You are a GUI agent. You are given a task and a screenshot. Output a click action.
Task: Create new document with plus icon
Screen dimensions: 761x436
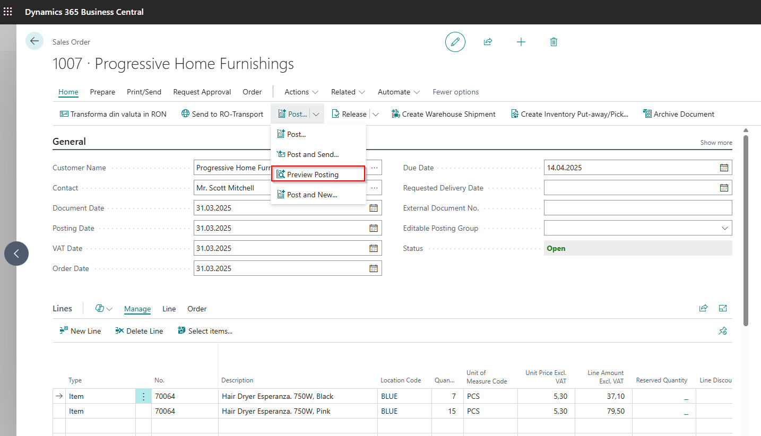pyautogui.click(x=521, y=42)
